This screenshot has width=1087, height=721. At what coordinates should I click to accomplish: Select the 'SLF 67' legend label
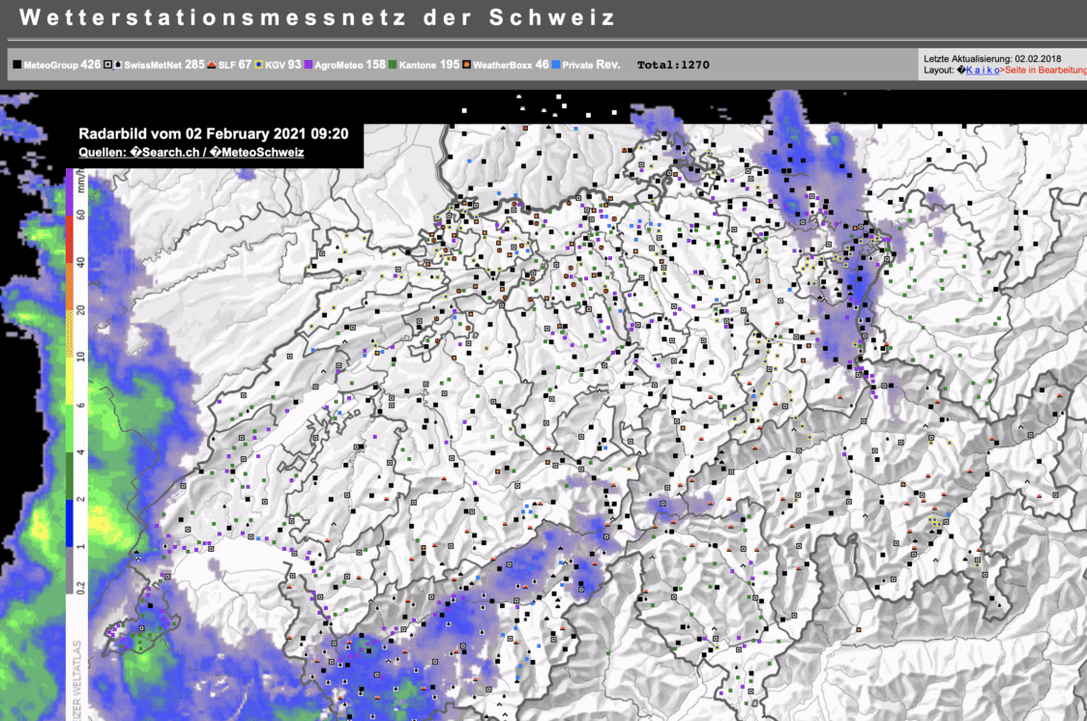[235, 65]
